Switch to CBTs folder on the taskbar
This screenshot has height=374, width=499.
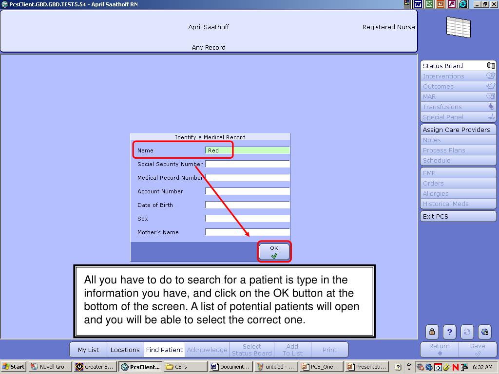pos(185,367)
